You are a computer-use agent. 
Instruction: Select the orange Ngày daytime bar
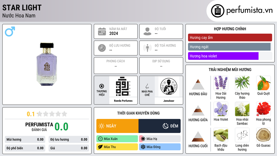117,126
